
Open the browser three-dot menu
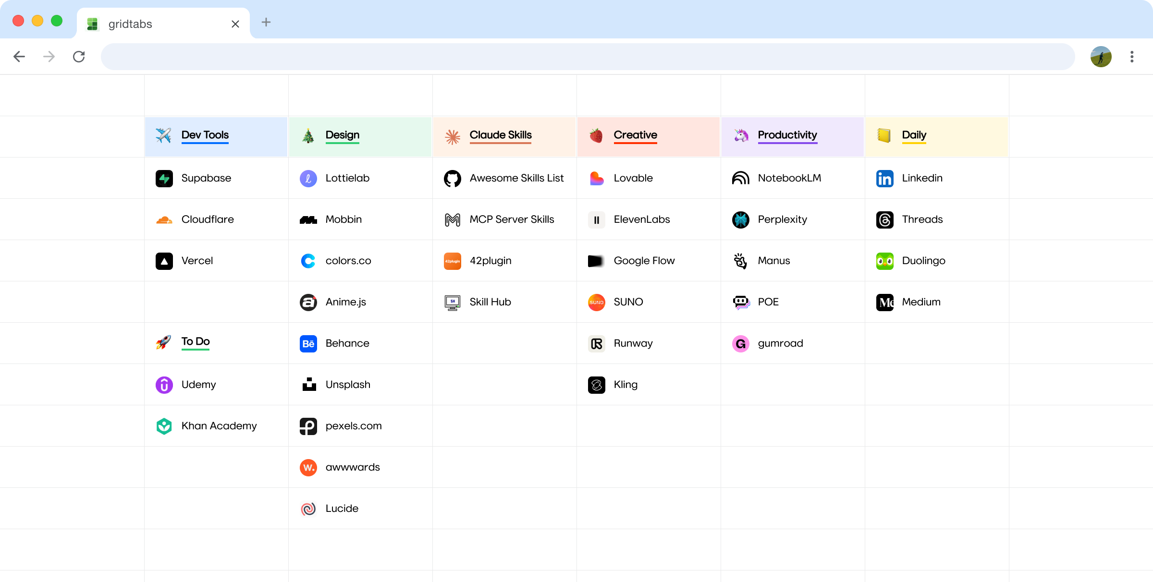tap(1132, 57)
